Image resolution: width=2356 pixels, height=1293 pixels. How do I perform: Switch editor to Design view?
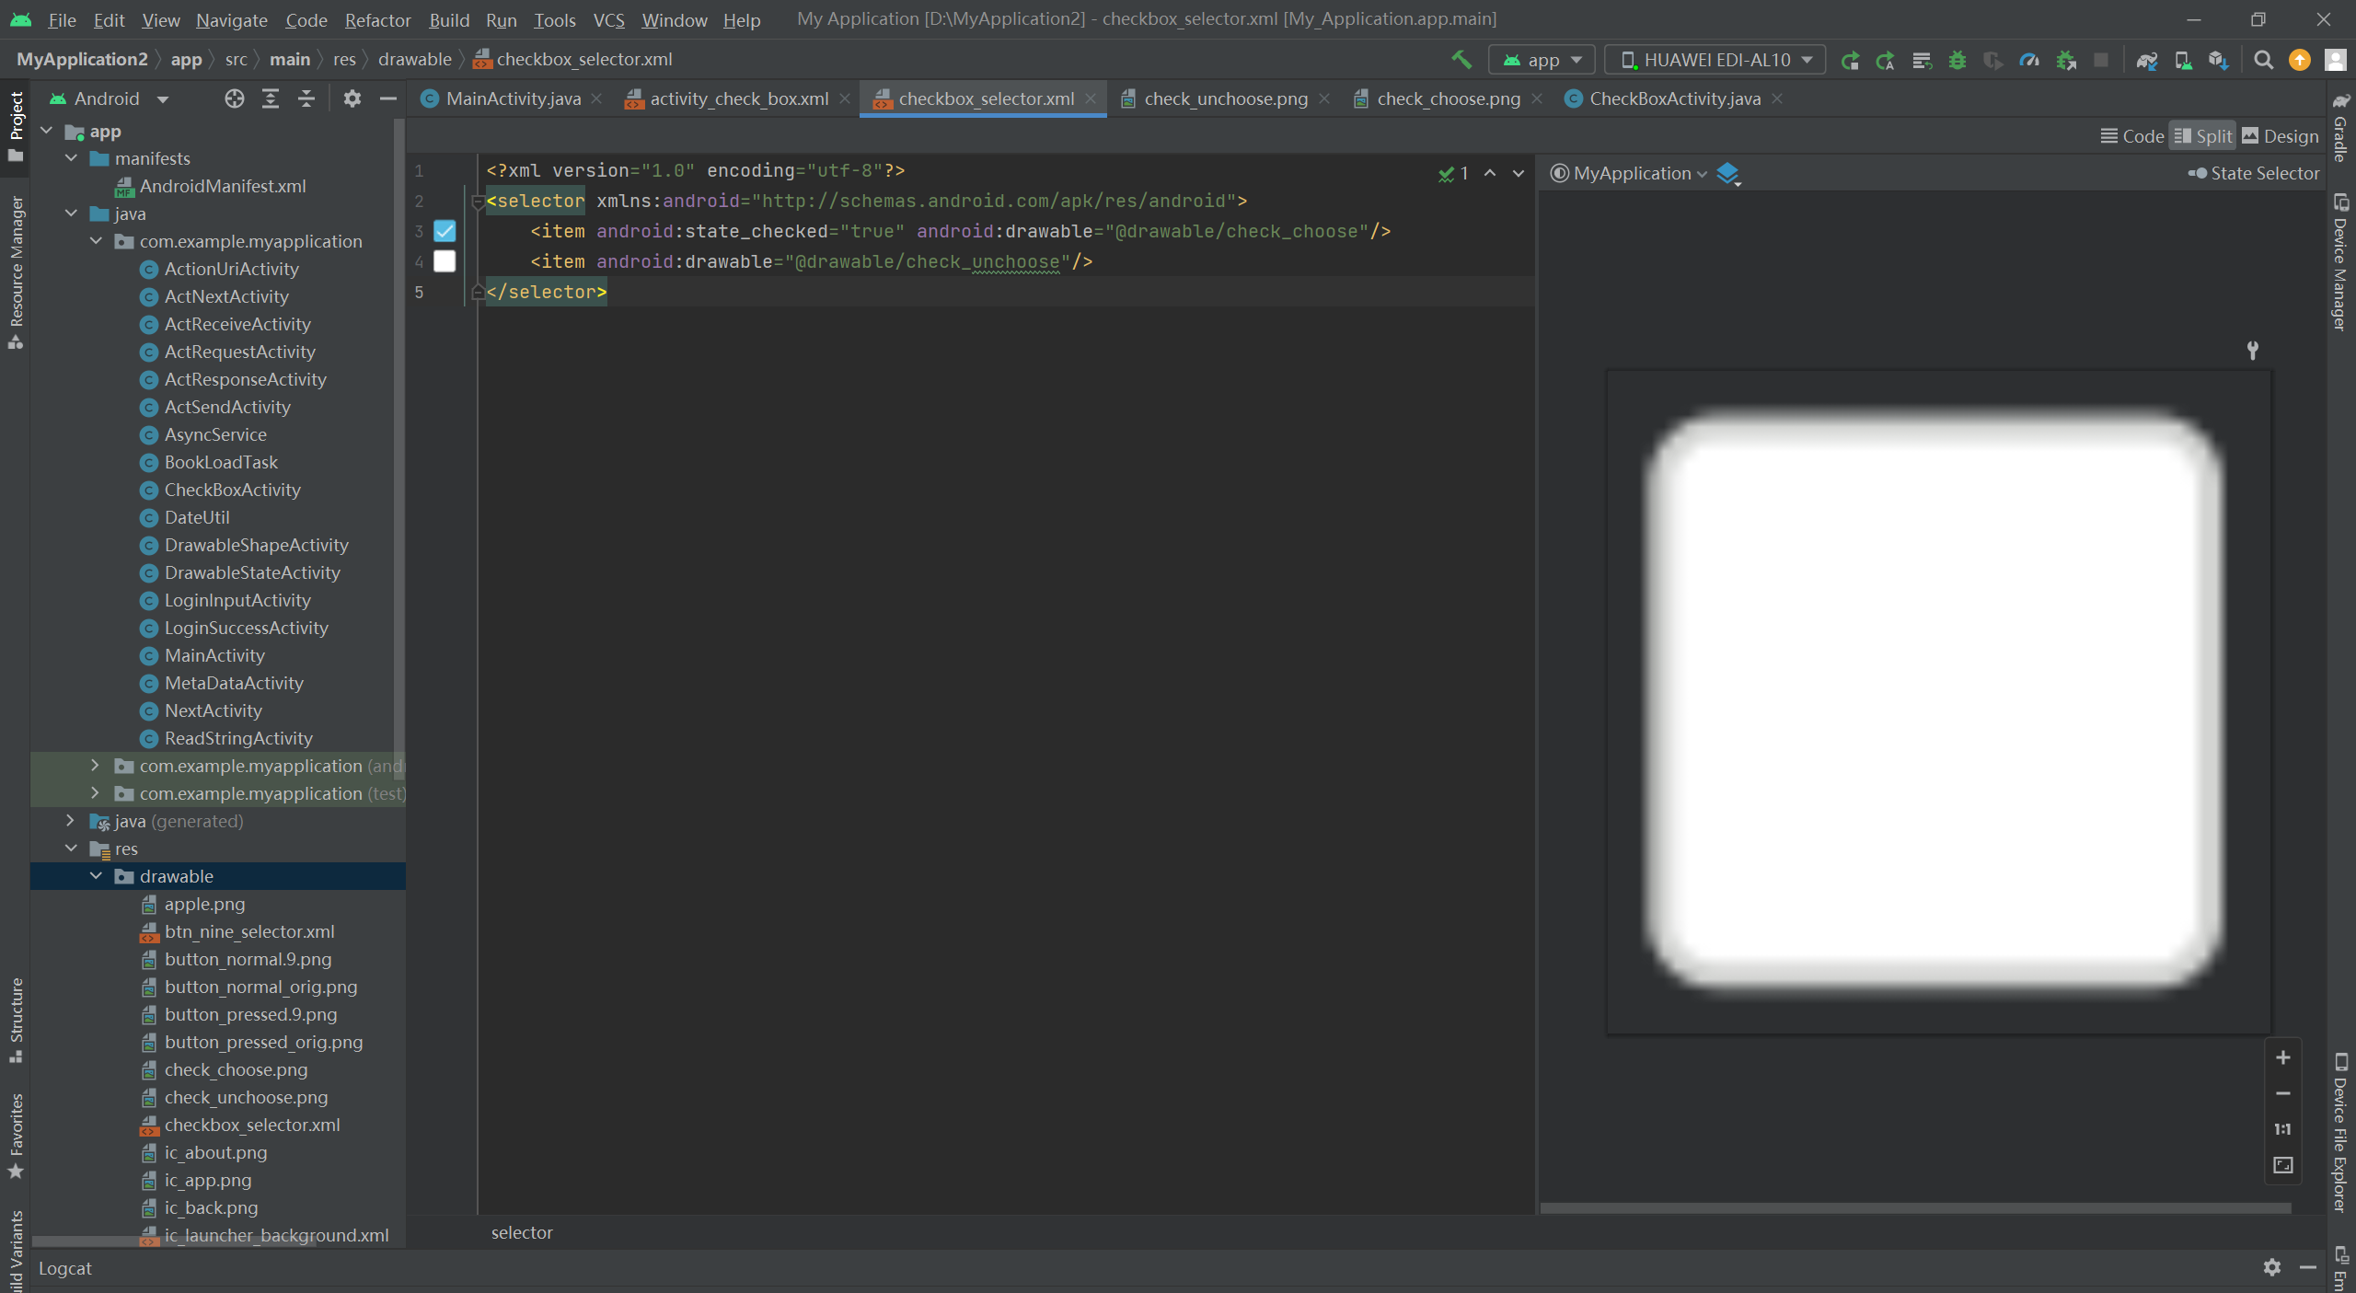pyautogui.click(x=2280, y=136)
